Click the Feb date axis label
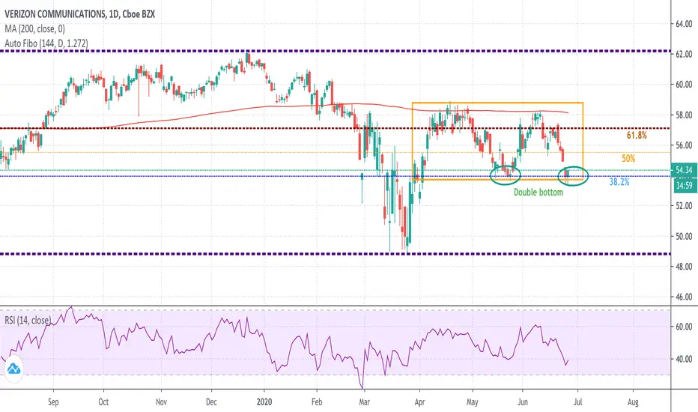The width and height of the screenshot is (698, 412). coord(317,402)
